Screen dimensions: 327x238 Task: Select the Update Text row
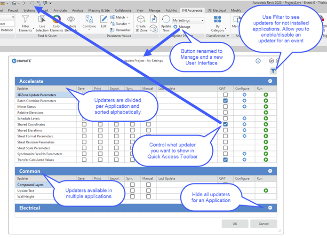pos(145,190)
